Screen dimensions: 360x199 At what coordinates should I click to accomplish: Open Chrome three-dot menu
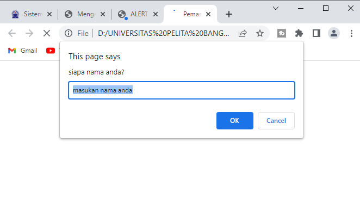pyautogui.click(x=351, y=34)
